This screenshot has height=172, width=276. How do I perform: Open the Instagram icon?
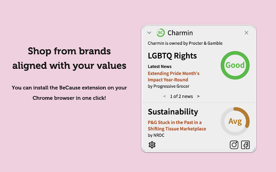pos(234,145)
